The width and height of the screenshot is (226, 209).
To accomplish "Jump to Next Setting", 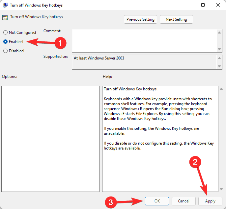I will pyautogui.click(x=176, y=19).
